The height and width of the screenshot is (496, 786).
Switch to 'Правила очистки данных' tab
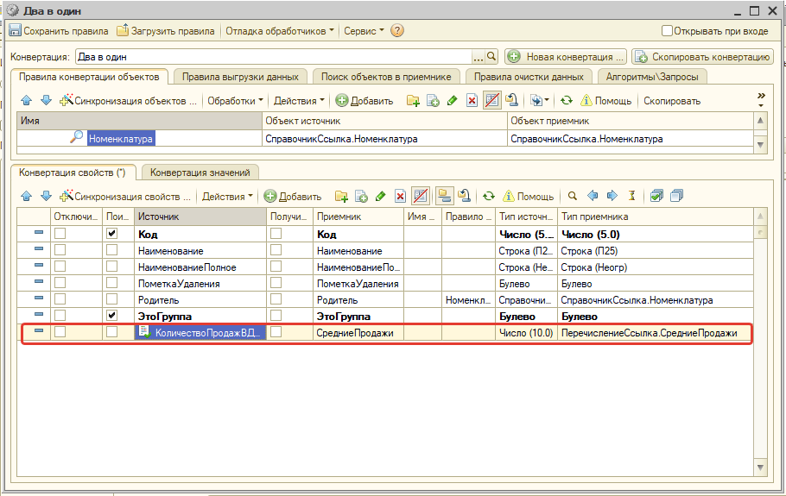(529, 77)
